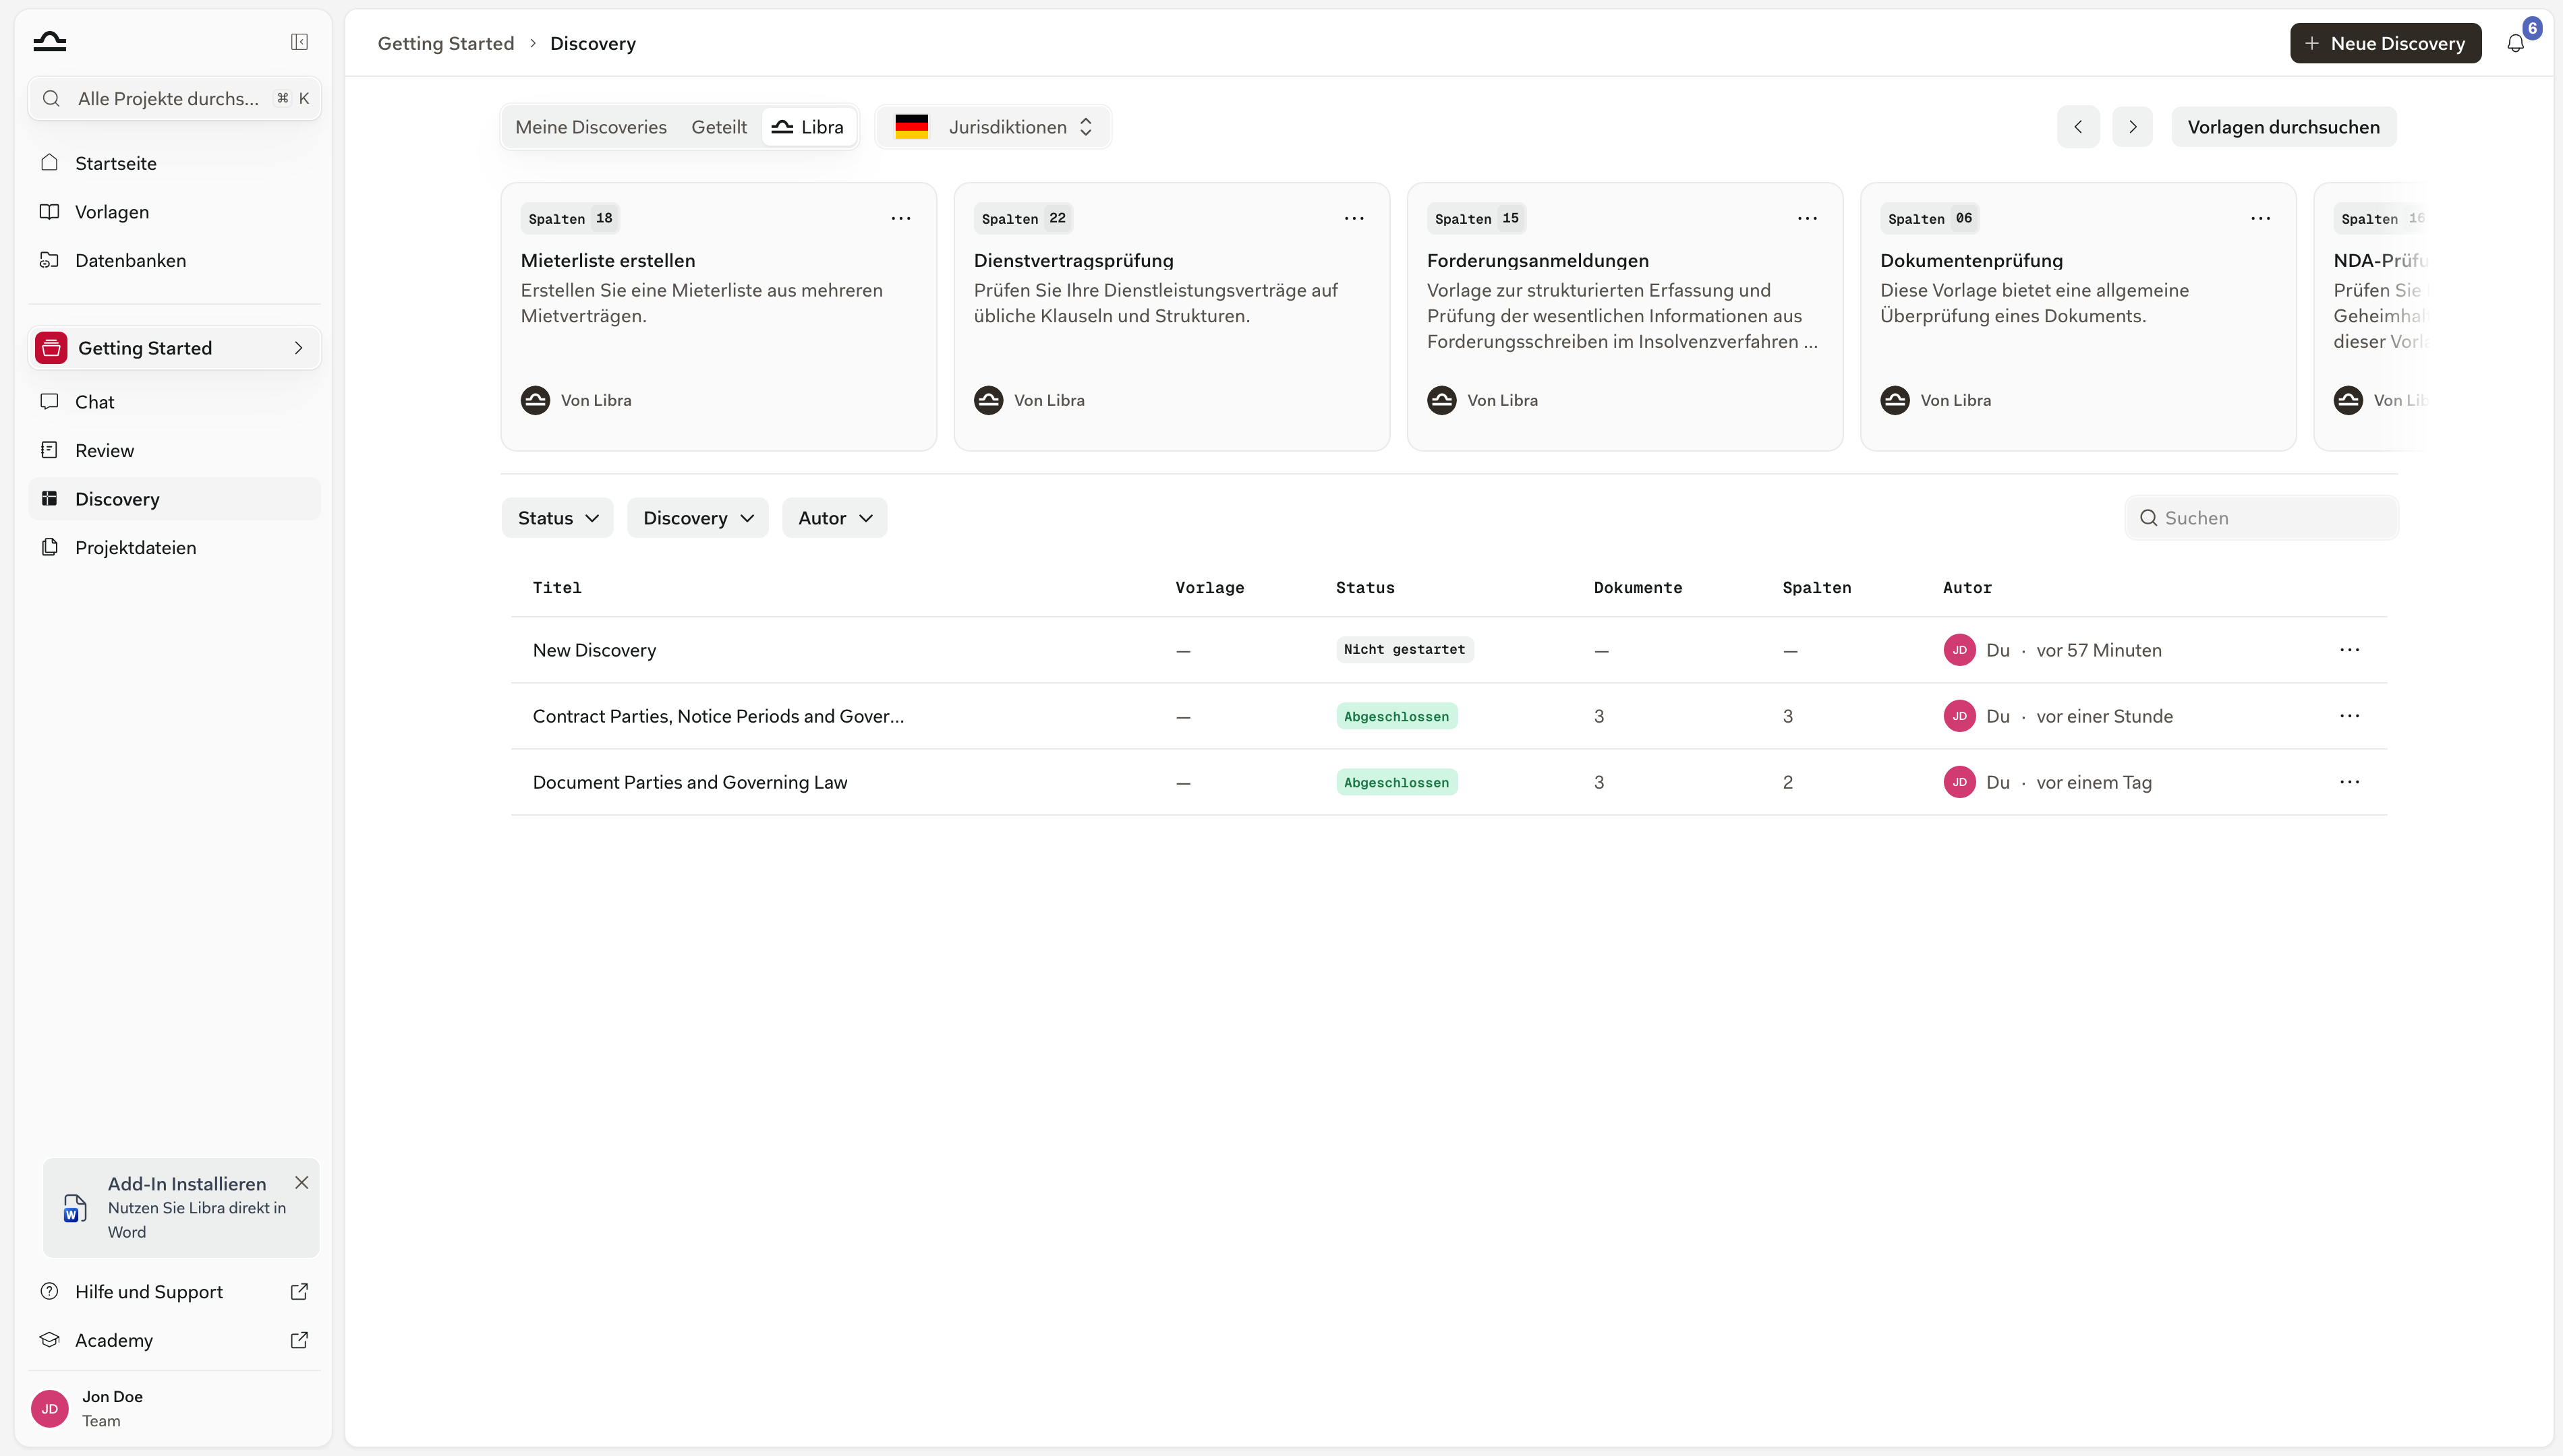Click the Libra logo in the sidebar
Viewport: 2563px width, 1456px height.
tap(50, 41)
